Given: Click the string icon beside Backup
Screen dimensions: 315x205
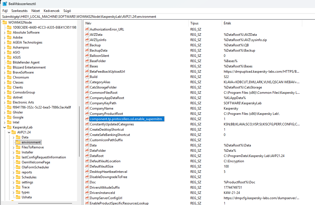Looking at the screenshot, I should coord(87,45).
